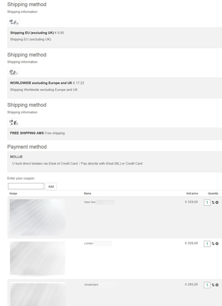
Task: Click quantity field for London item
Action: tap(207, 244)
